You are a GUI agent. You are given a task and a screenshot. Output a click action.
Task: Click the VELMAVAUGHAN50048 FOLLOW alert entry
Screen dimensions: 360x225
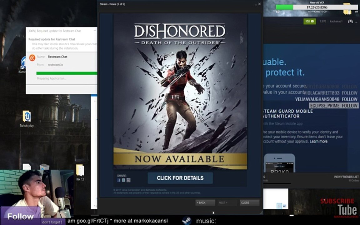coord(326,99)
